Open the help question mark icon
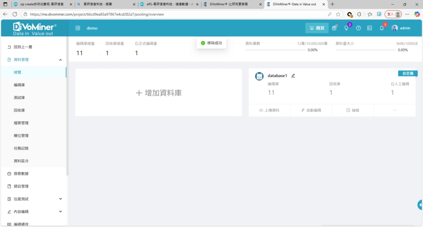The width and height of the screenshot is (423, 227). (358, 28)
